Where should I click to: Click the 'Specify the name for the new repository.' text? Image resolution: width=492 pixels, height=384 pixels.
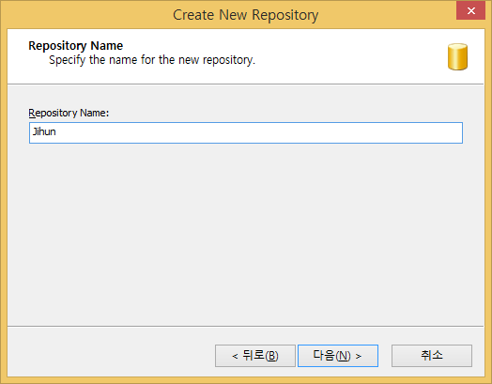152,60
